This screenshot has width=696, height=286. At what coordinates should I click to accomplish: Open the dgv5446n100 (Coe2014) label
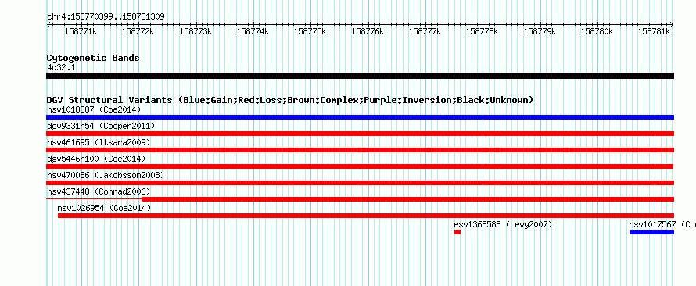point(96,159)
